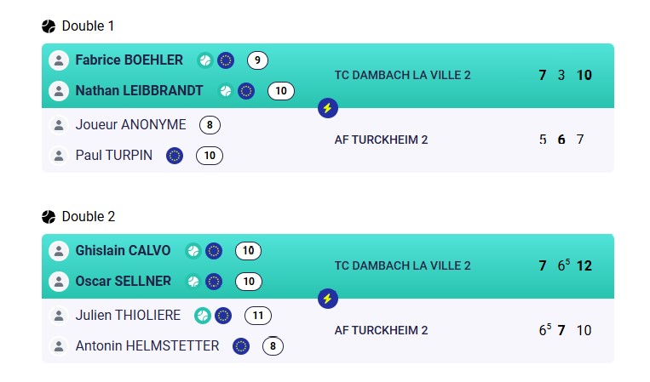Click the EU stars badge beside Nathan LEIBBRANDT
This screenshot has height=382, width=650.
coord(246,91)
